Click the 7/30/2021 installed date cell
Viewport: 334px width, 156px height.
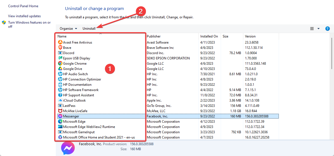pos(208,74)
